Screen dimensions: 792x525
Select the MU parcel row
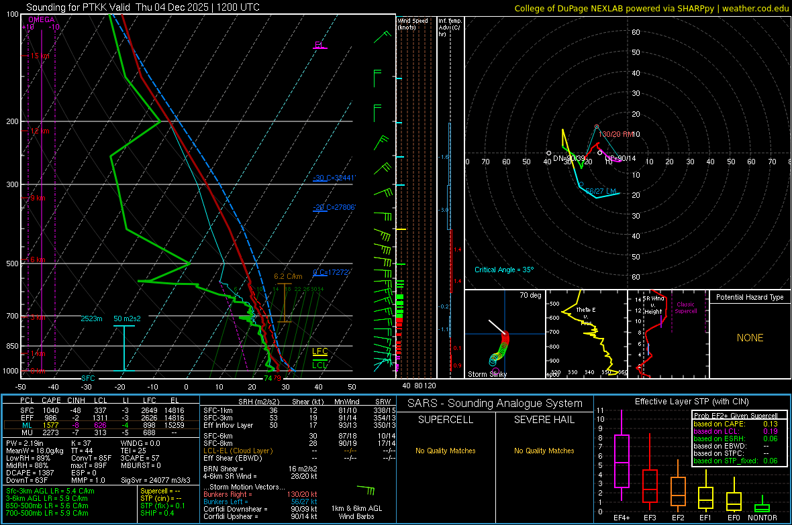101,432
